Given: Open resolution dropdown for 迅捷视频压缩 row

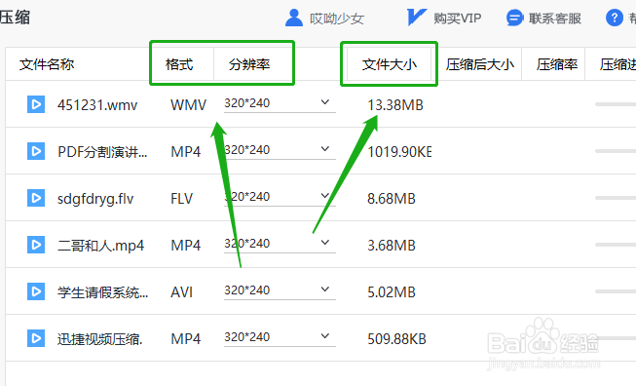Looking at the screenshot, I should 280,337.
